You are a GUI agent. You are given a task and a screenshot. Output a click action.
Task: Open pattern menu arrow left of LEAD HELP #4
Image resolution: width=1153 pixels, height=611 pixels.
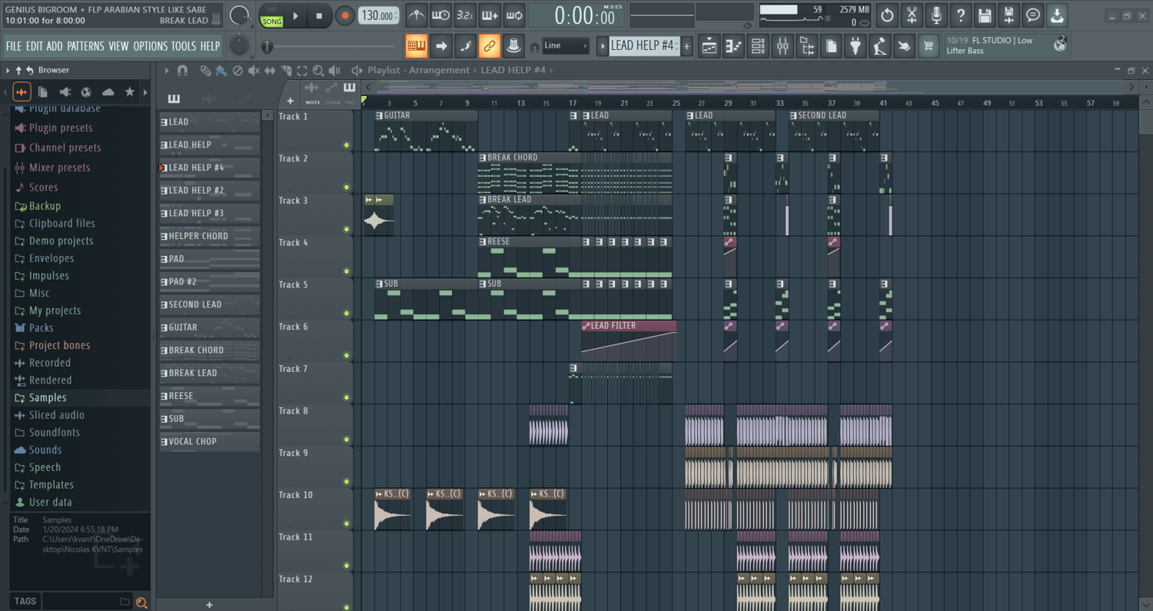click(x=602, y=46)
